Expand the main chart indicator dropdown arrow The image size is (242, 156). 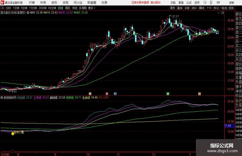point(28,13)
